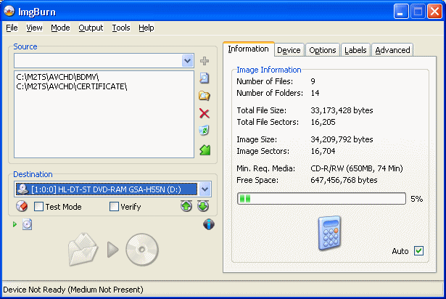Image resolution: width=446 pixels, height=299 pixels.
Task: Click the Device Not Ready status text
Action: point(73,290)
